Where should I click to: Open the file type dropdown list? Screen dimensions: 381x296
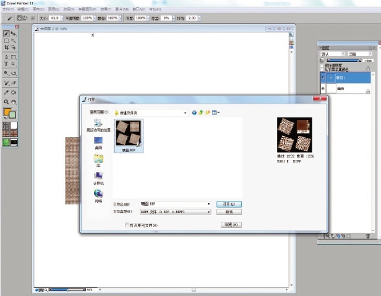pos(209,211)
